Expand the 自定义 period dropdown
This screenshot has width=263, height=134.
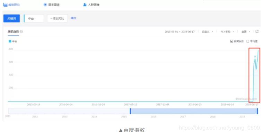pyautogui.click(x=208, y=31)
